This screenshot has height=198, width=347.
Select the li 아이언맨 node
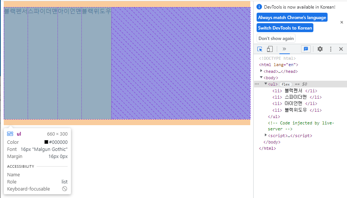pos(295,103)
